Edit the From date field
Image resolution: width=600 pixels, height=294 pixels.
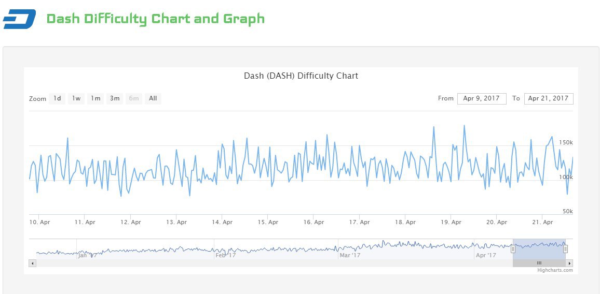[482, 98]
